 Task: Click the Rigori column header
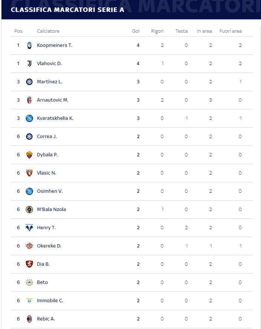(157, 31)
